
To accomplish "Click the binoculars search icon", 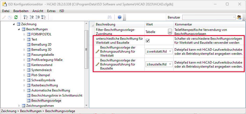I will (x=109, y=17).
